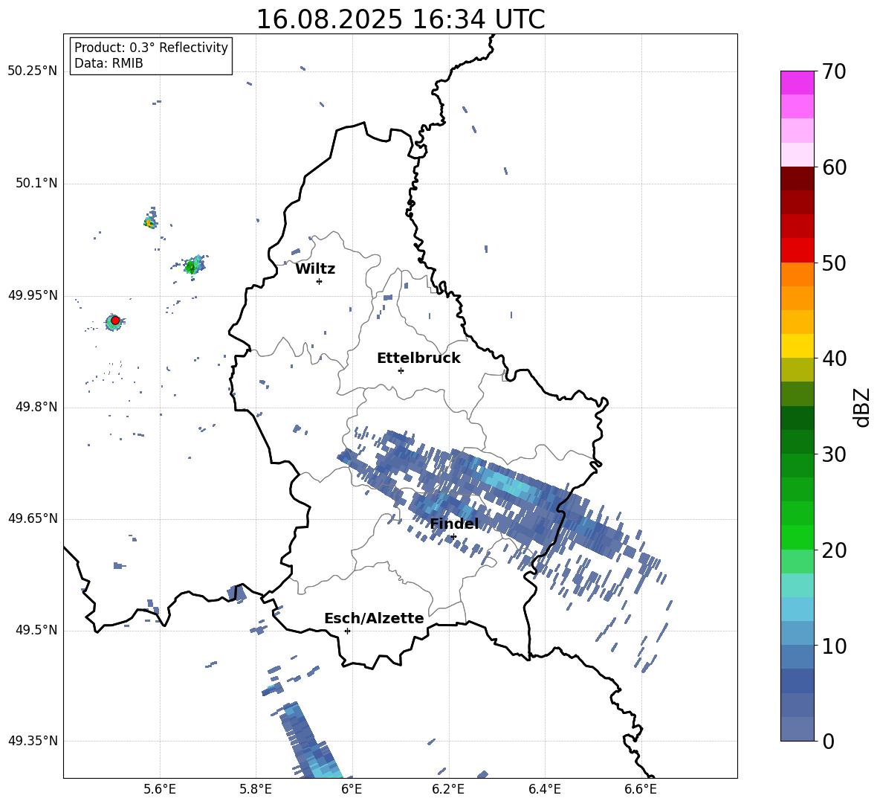Click the 5.6°E longitude label
Viewport: 880px width, 804px height.
click(x=160, y=789)
